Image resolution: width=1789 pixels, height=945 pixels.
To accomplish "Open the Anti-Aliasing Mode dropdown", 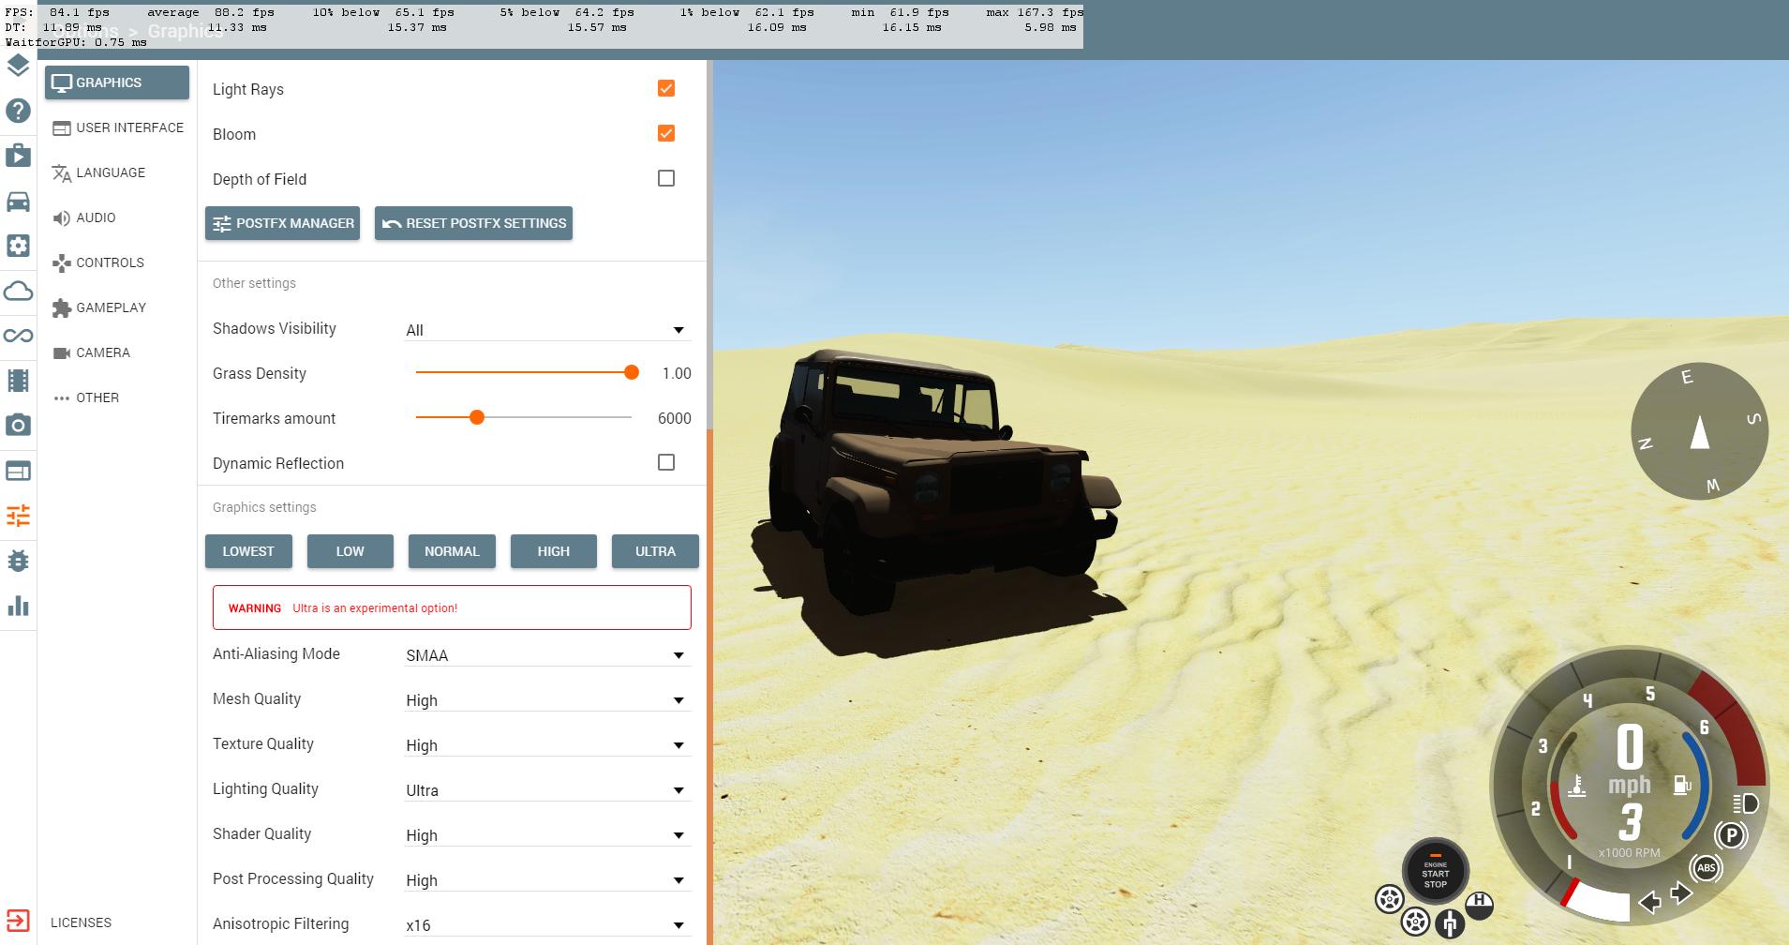I will 547,654.
